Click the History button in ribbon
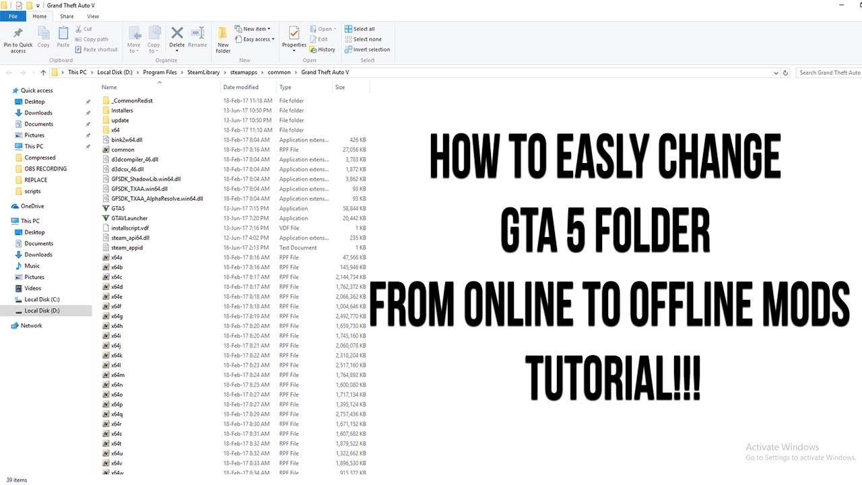 point(323,50)
